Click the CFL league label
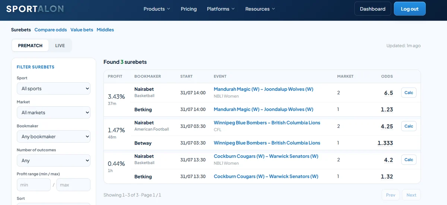 (x=218, y=129)
